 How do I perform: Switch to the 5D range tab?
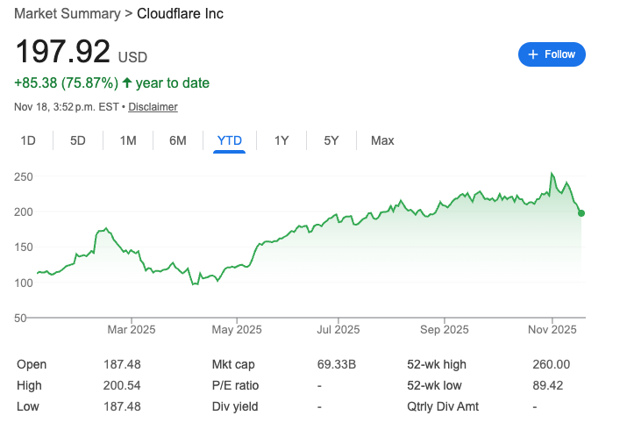pos(78,140)
